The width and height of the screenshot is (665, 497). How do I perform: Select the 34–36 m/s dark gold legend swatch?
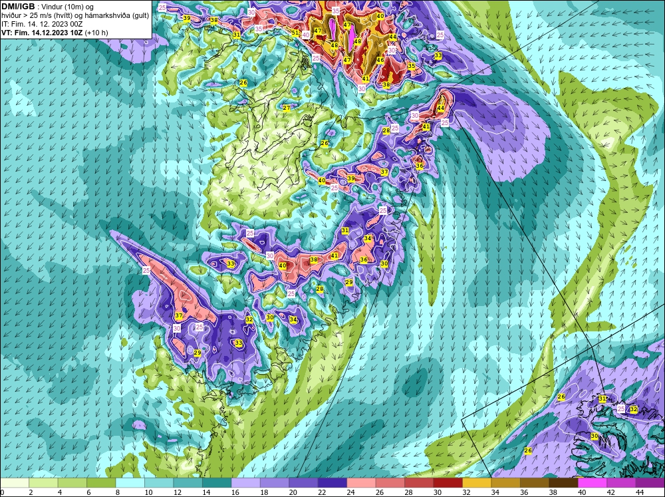tap(505, 483)
